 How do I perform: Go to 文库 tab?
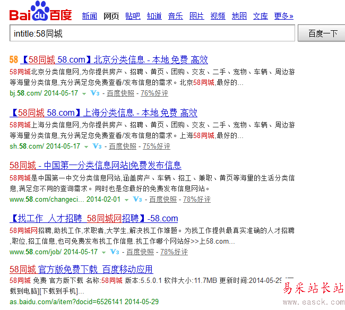(x=261, y=16)
